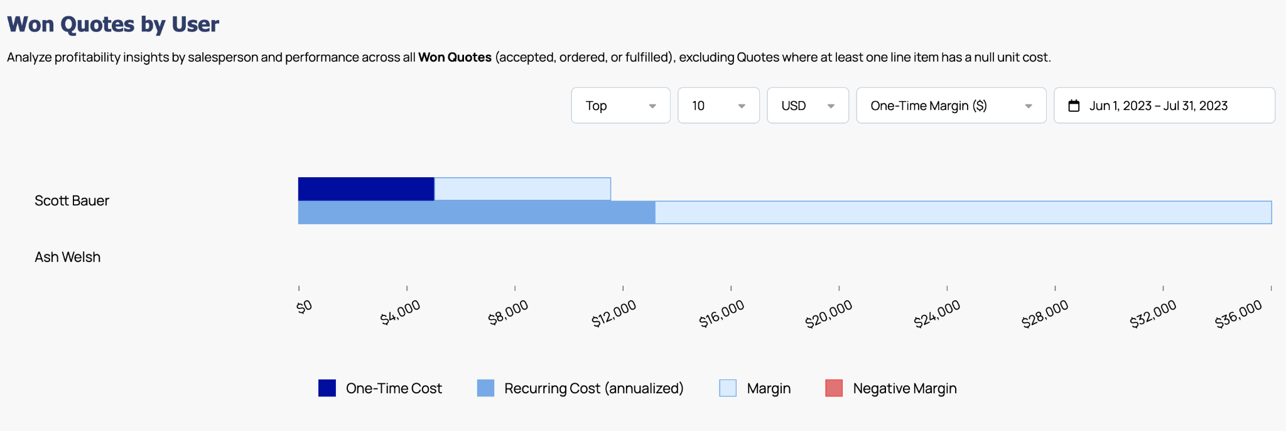
Task: Toggle Recurring Cost legend swatch
Action: coord(485,388)
